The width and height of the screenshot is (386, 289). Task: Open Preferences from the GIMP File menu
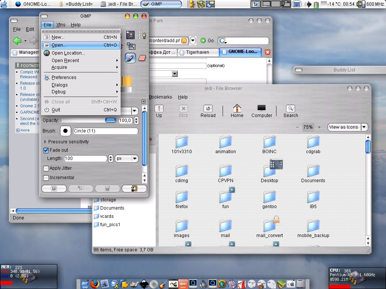(81, 78)
